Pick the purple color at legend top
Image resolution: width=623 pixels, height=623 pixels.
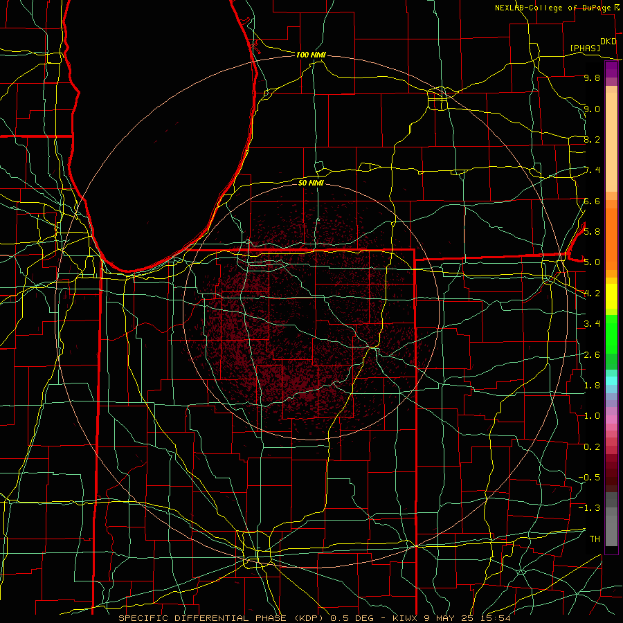click(x=611, y=69)
